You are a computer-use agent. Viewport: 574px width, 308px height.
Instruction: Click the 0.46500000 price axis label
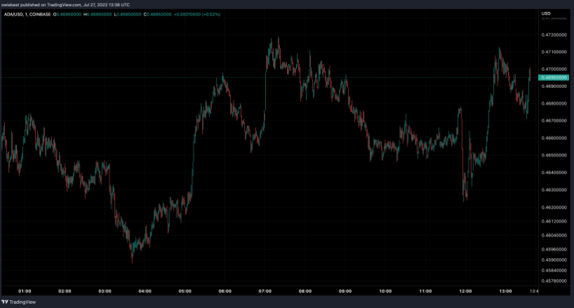coord(554,155)
